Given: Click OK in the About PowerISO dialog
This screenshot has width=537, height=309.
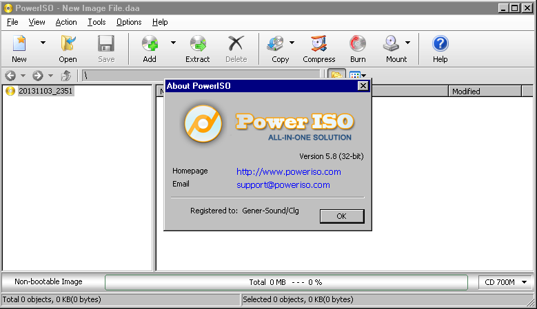Looking at the screenshot, I should 342,216.
